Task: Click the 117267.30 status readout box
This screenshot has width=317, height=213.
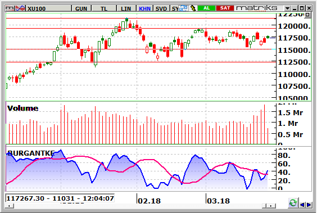Action: [60, 198]
